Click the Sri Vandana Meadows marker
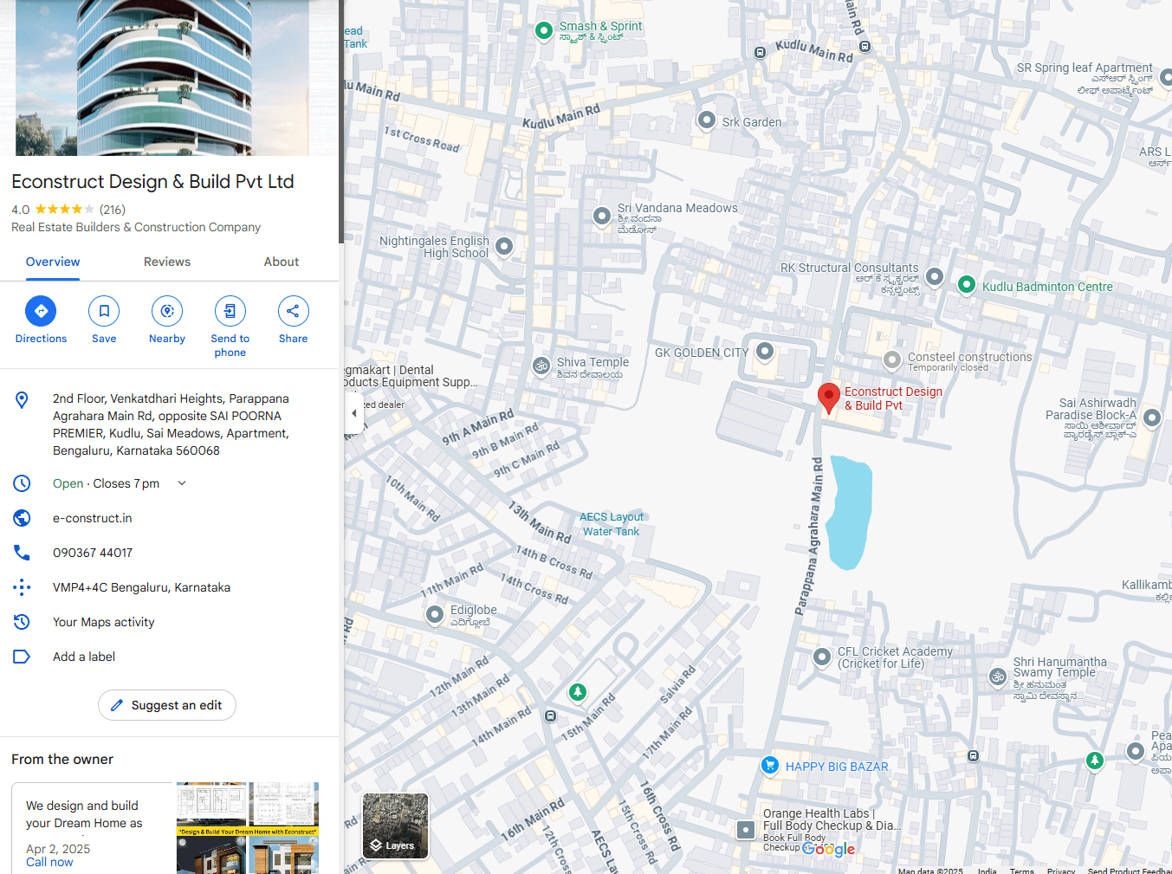The height and width of the screenshot is (874, 1172). pos(602,216)
